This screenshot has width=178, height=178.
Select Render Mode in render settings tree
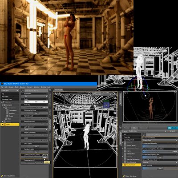(131, 146)
